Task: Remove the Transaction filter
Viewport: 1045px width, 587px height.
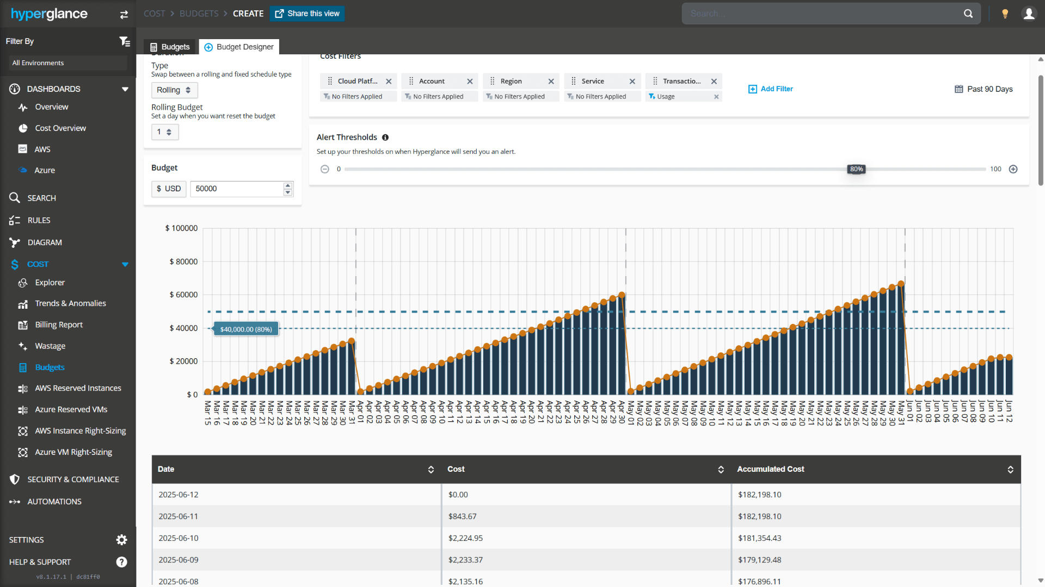Action: (714, 82)
